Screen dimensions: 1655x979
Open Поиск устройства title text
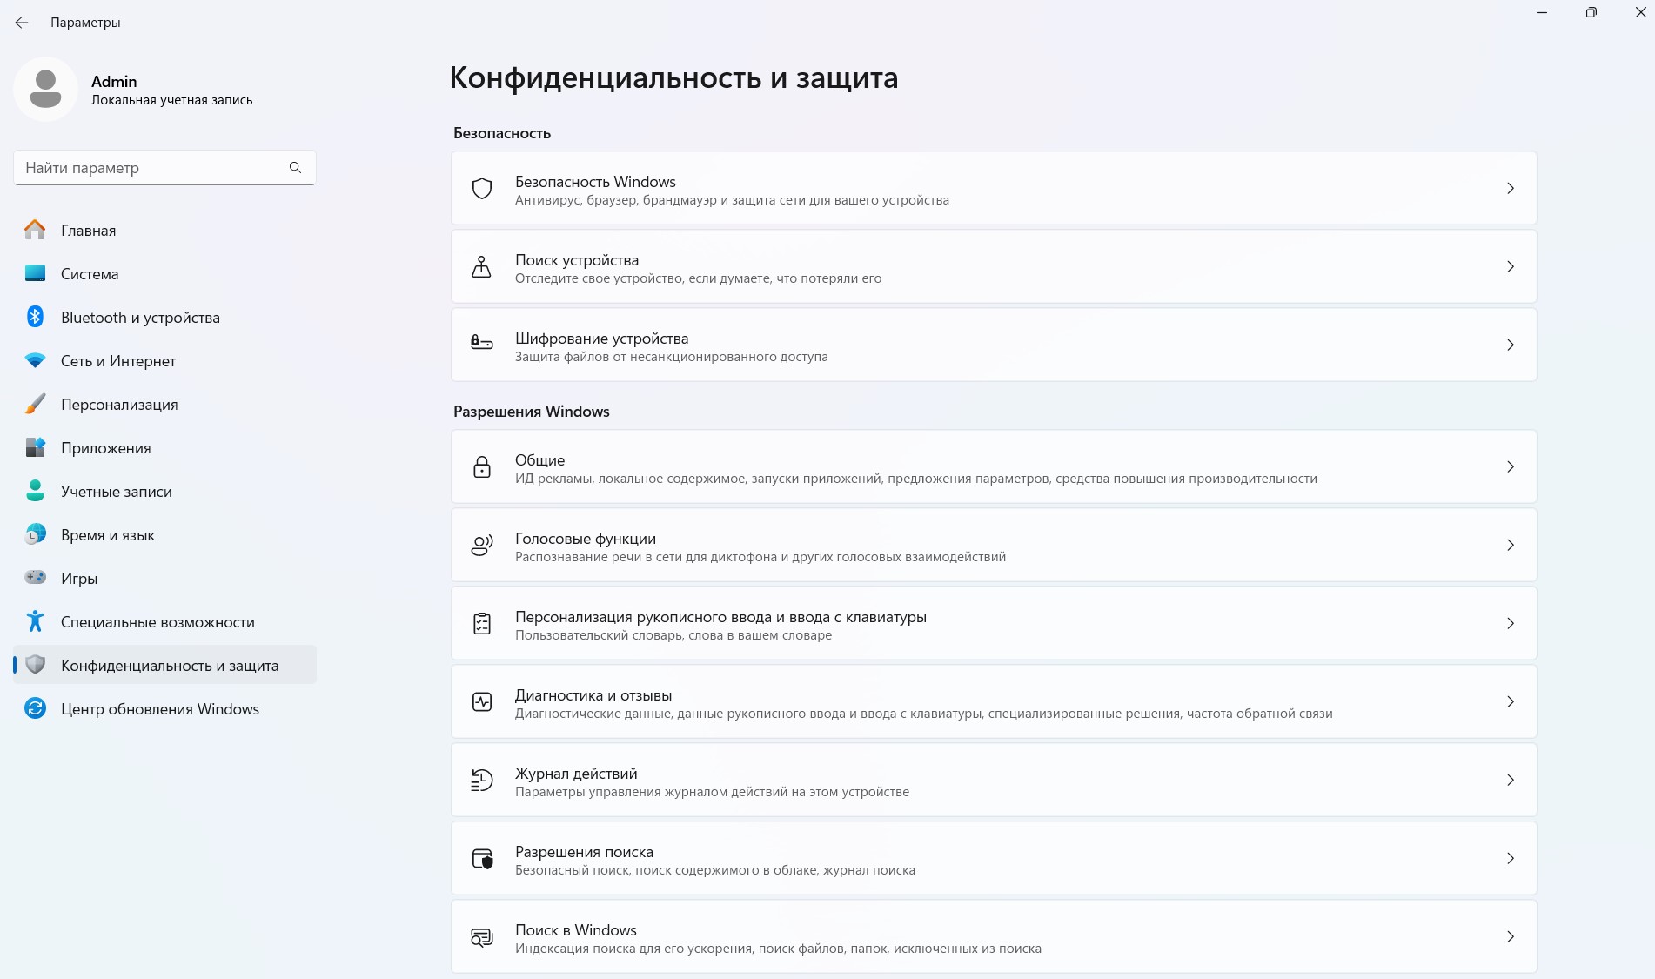(x=577, y=260)
